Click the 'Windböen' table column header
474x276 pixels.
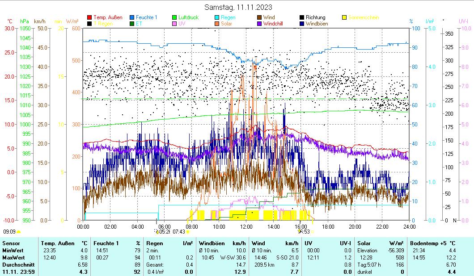(212, 243)
